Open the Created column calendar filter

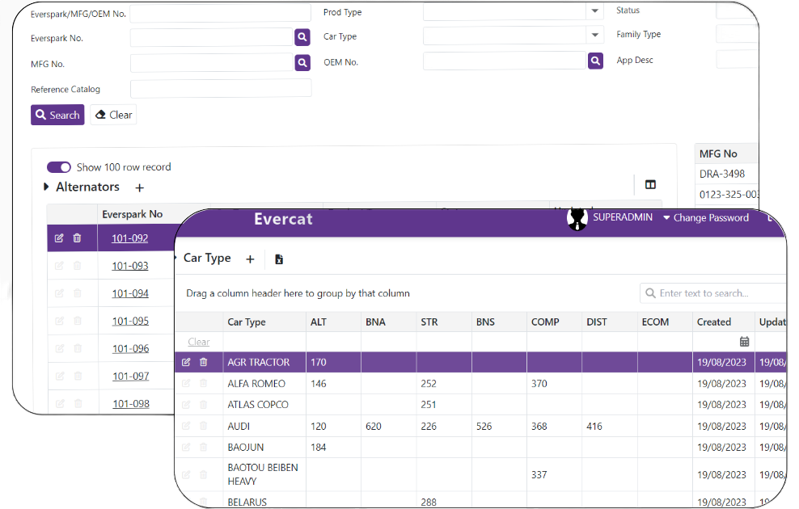click(744, 342)
